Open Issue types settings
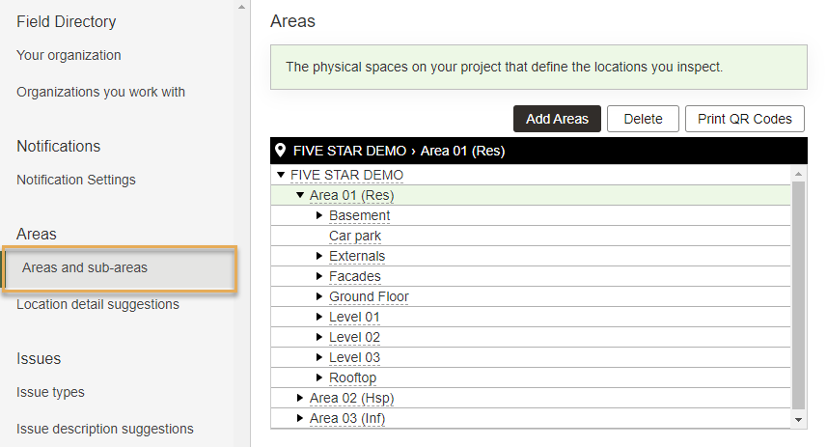 (x=50, y=392)
